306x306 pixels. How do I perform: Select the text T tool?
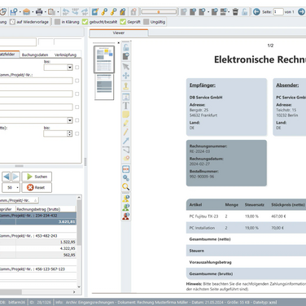click(126, 106)
